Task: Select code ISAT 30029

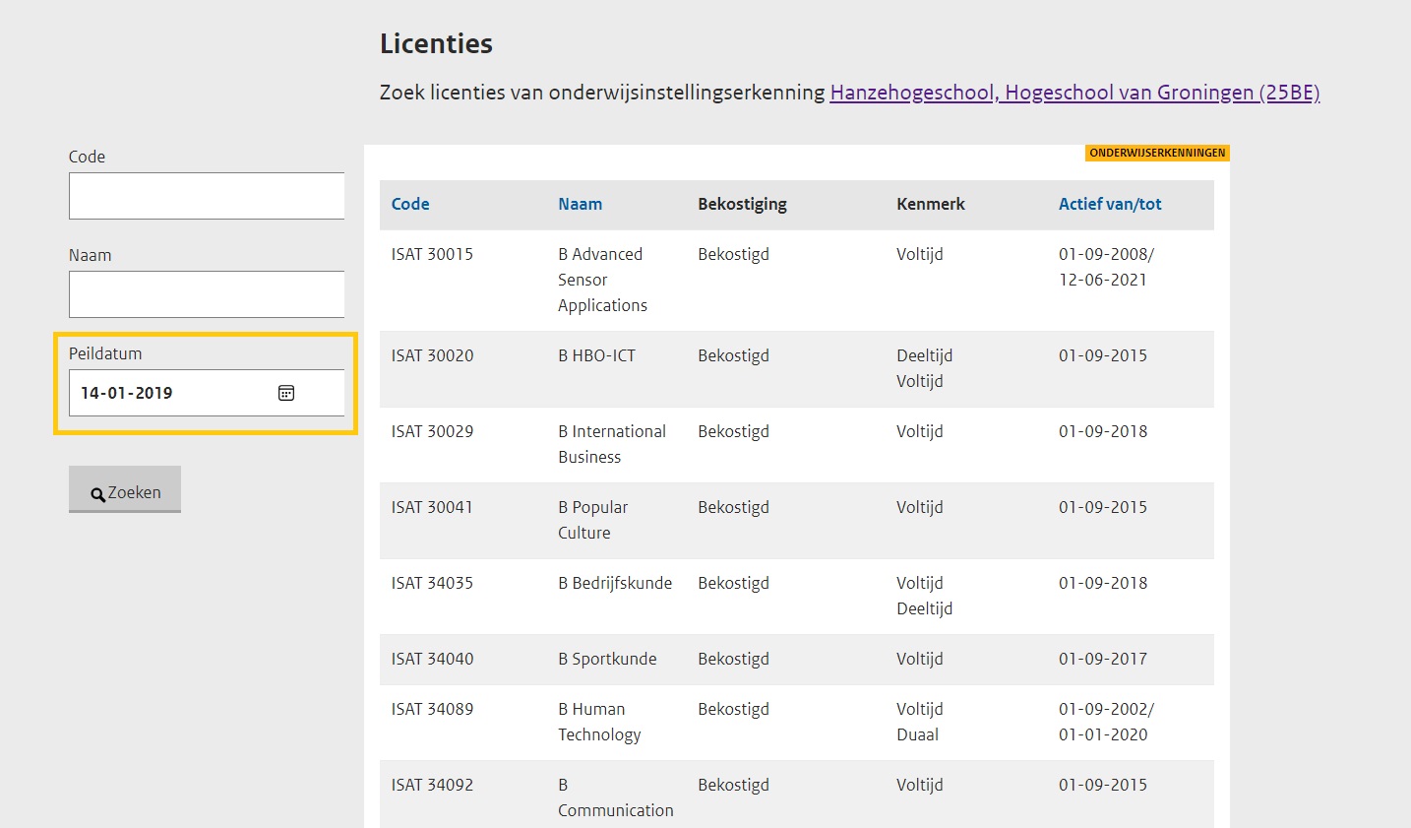Action: (x=432, y=431)
